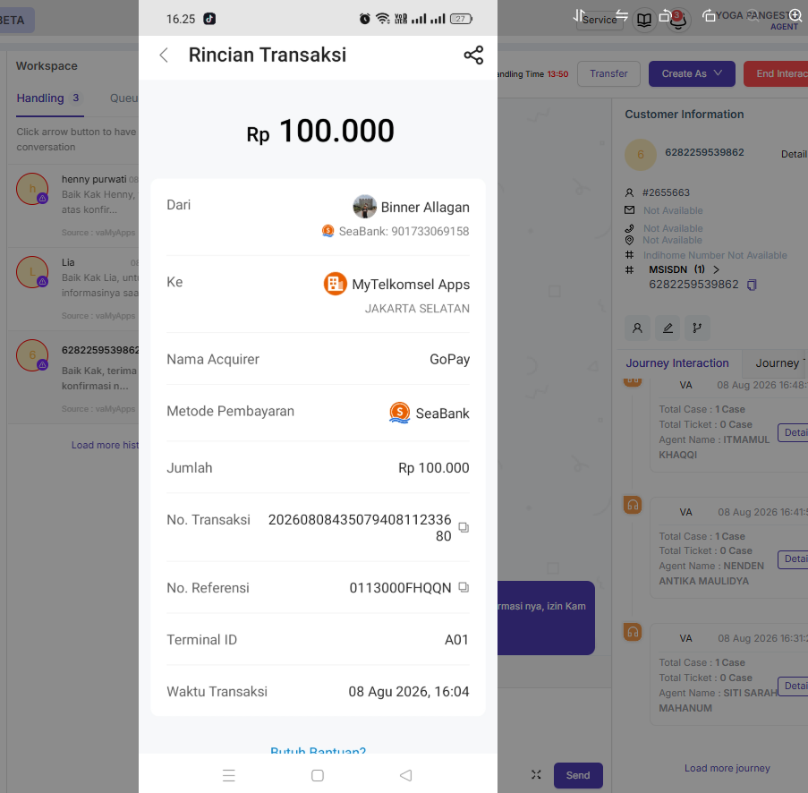The width and height of the screenshot is (808, 793).
Task: Click the Transfer button
Action: click(608, 73)
